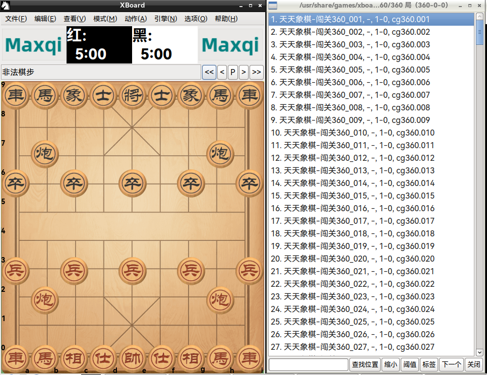Screen dimensions: 487x375
Task: Open the 帮助(H) menu
Action: (226, 19)
